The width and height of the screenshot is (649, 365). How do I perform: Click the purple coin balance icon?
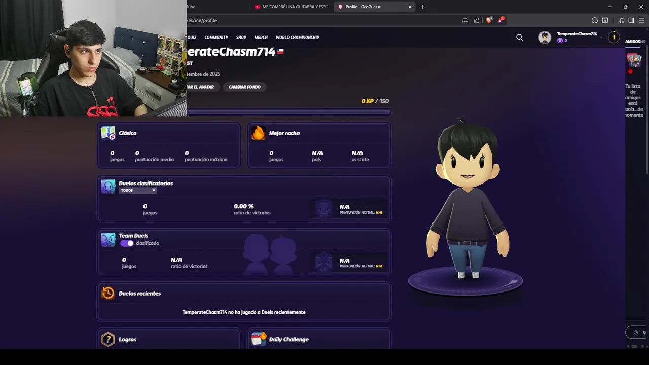(560, 41)
